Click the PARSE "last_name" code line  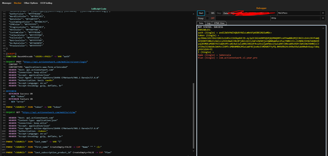click(x=34, y=141)
